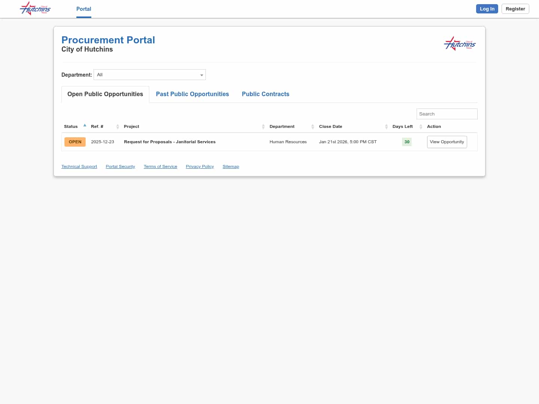Click the OPEN status badge
The height and width of the screenshot is (404, 539).
[75, 142]
